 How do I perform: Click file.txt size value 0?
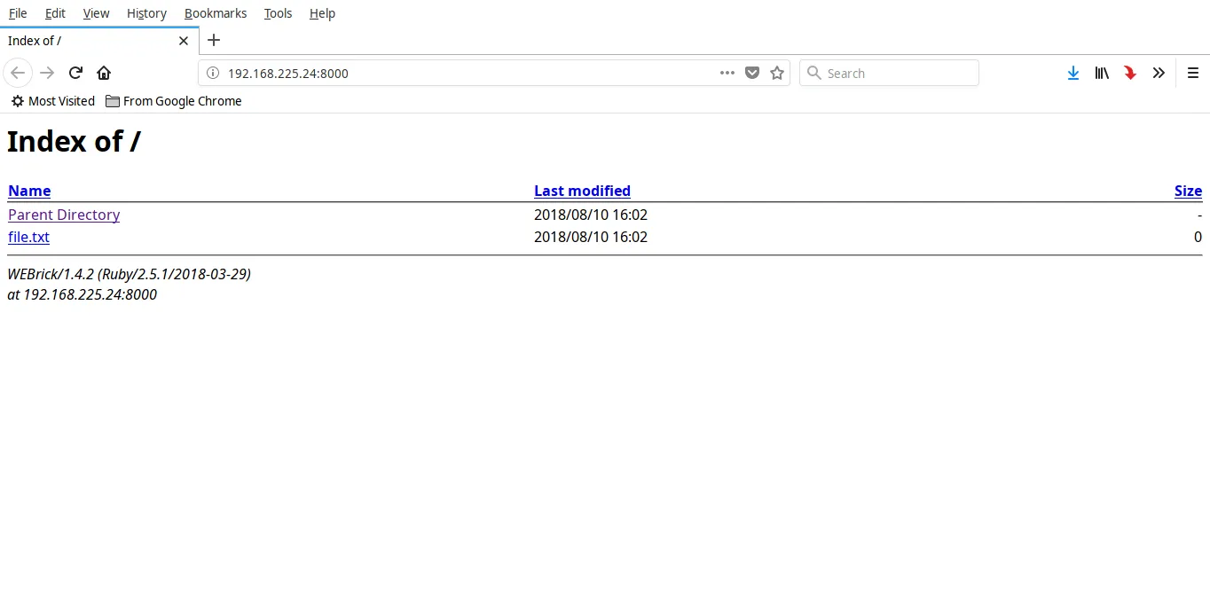[1198, 237]
